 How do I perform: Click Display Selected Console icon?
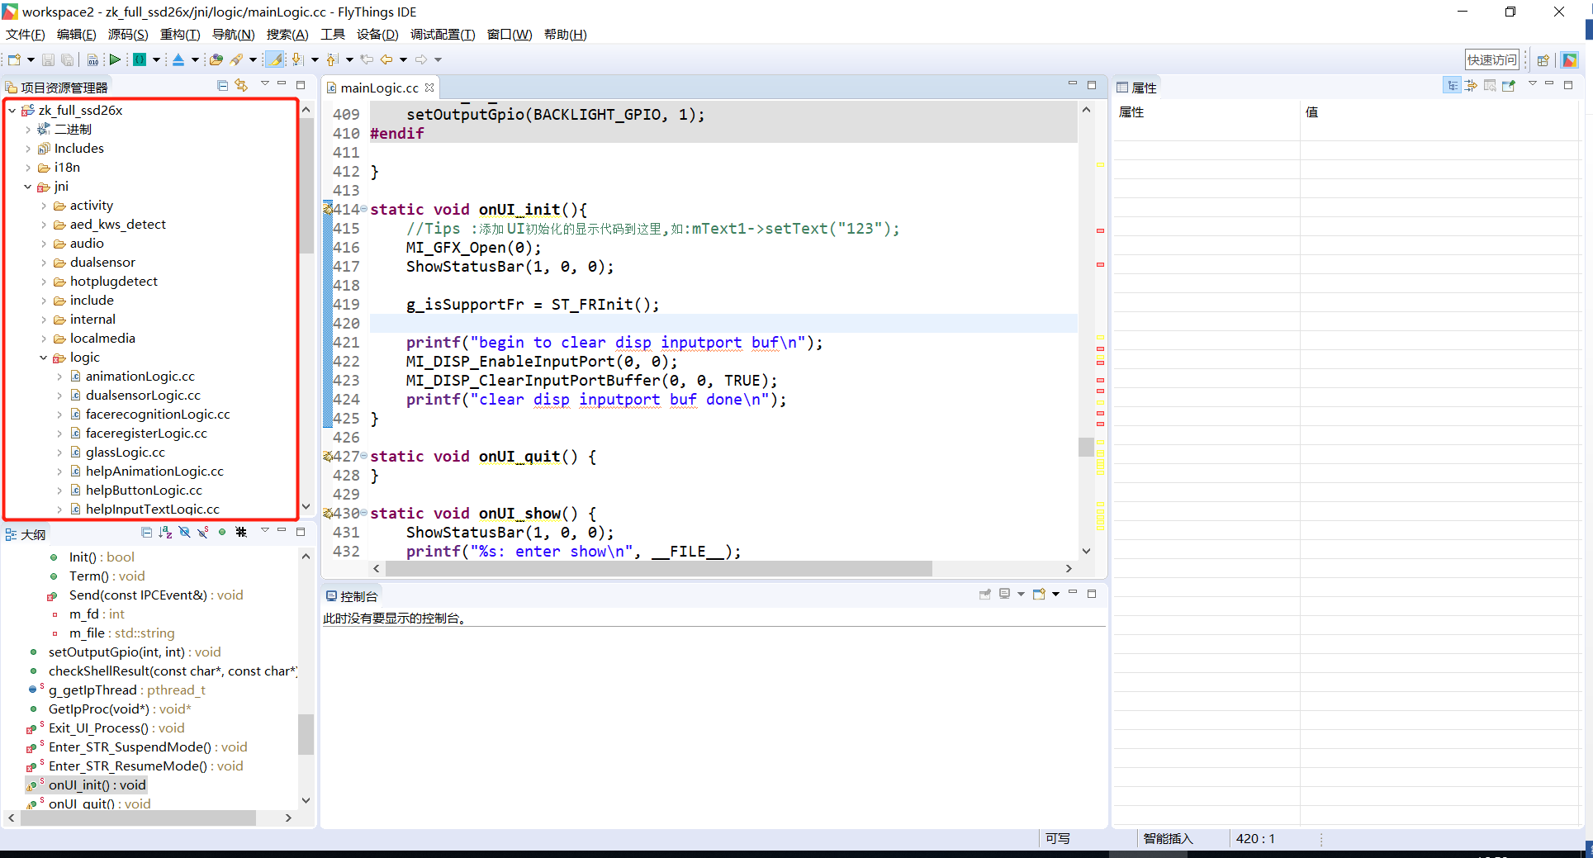click(1005, 595)
